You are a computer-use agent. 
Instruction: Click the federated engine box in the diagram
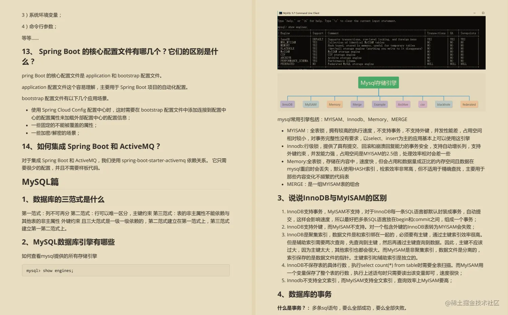[469, 104]
